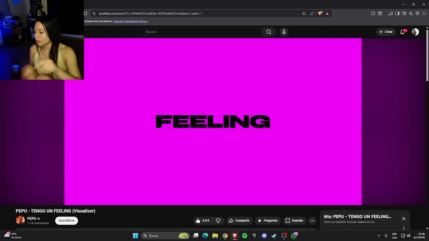Open File Explorer from taskbar
The height and width of the screenshot is (241, 429).
pyautogui.click(x=215, y=236)
